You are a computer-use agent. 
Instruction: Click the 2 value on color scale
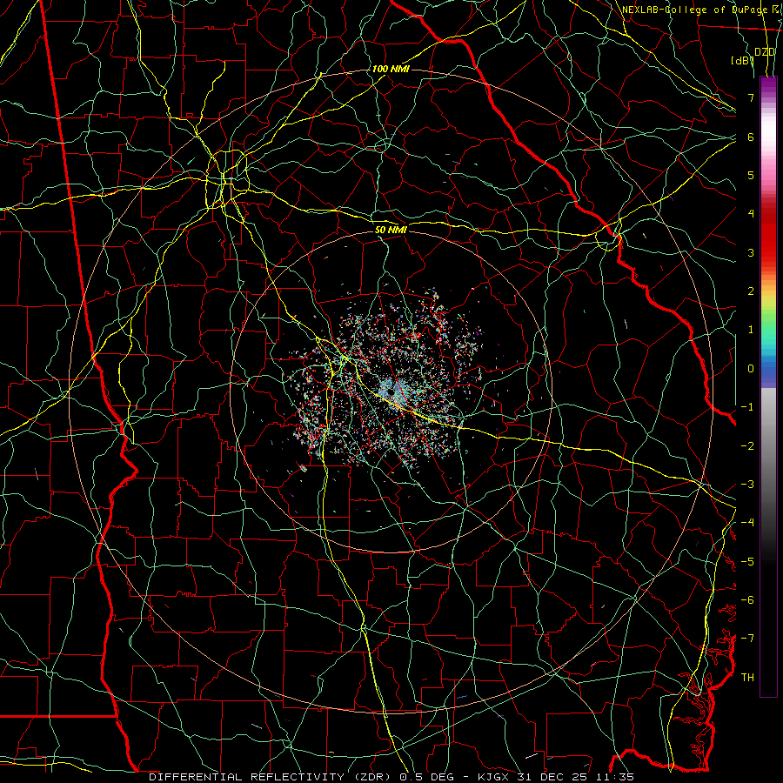click(751, 291)
